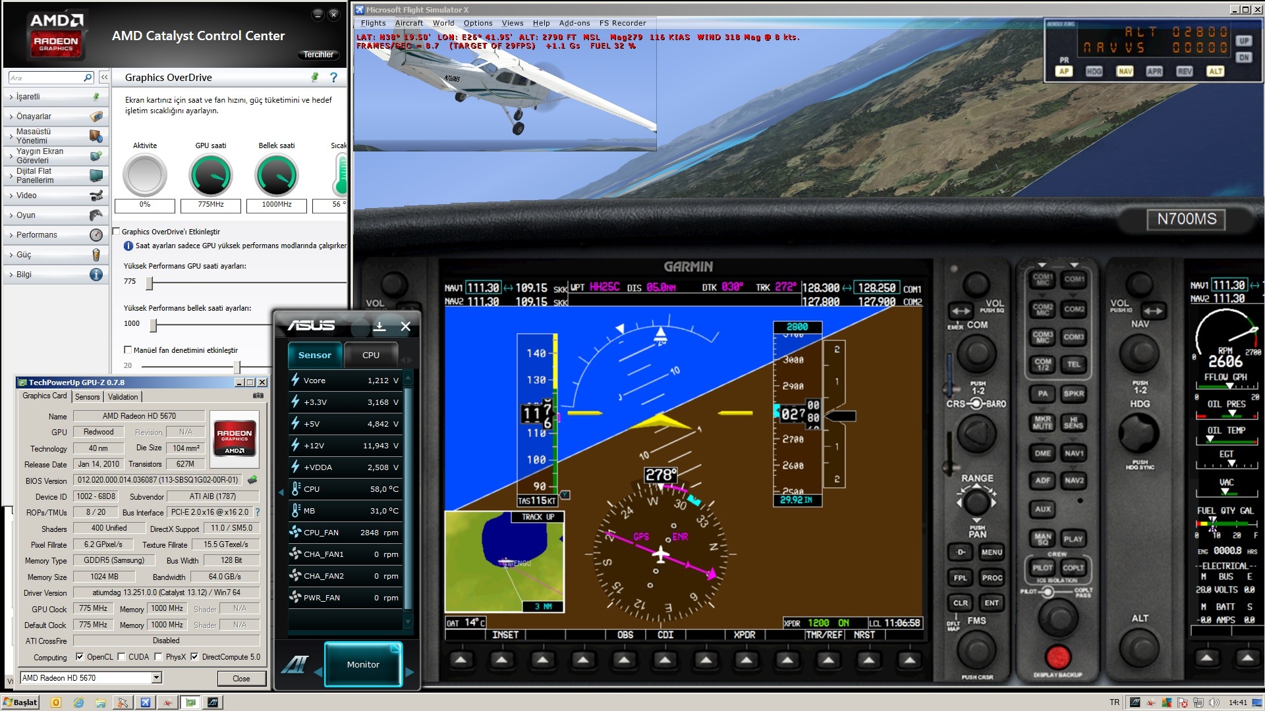Click the HDG autopilot mode button

[x=1094, y=71]
